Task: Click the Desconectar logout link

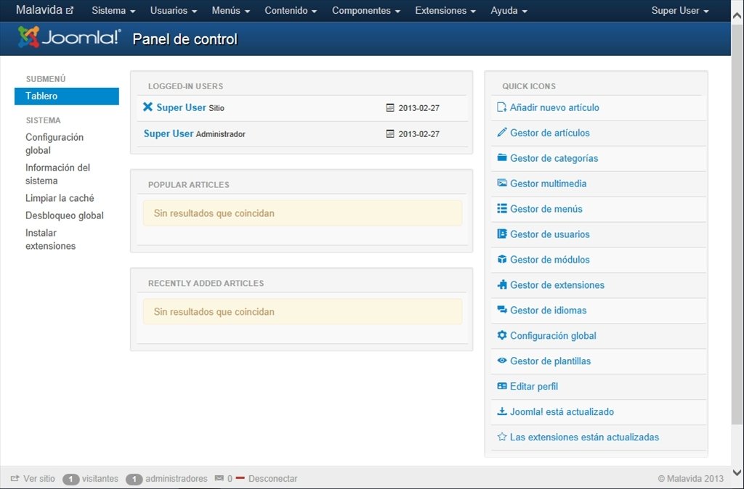Action: pyautogui.click(x=273, y=479)
